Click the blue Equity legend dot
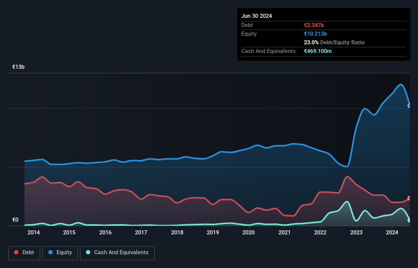The width and height of the screenshot is (418, 268). [50, 252]
